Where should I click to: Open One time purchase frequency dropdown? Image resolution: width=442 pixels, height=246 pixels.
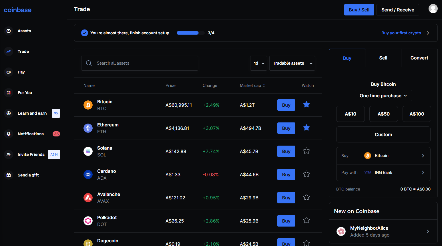coord(383,96)
